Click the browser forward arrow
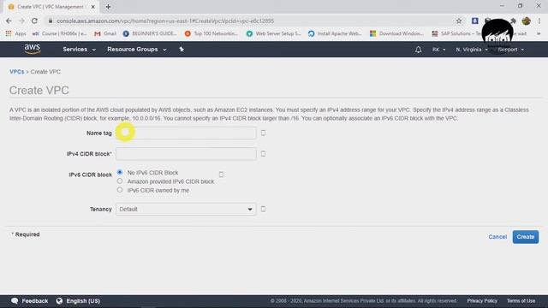This screenshot has width=548, height=308. point(21,21)
